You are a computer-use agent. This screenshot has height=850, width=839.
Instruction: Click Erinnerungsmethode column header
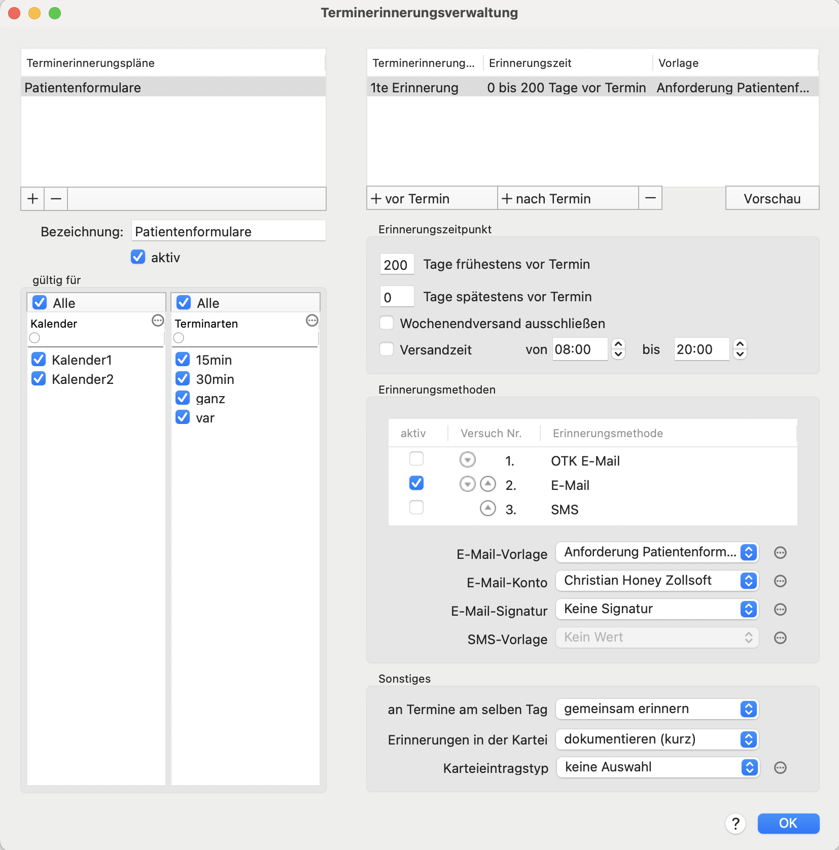click(x=668, y=433)
